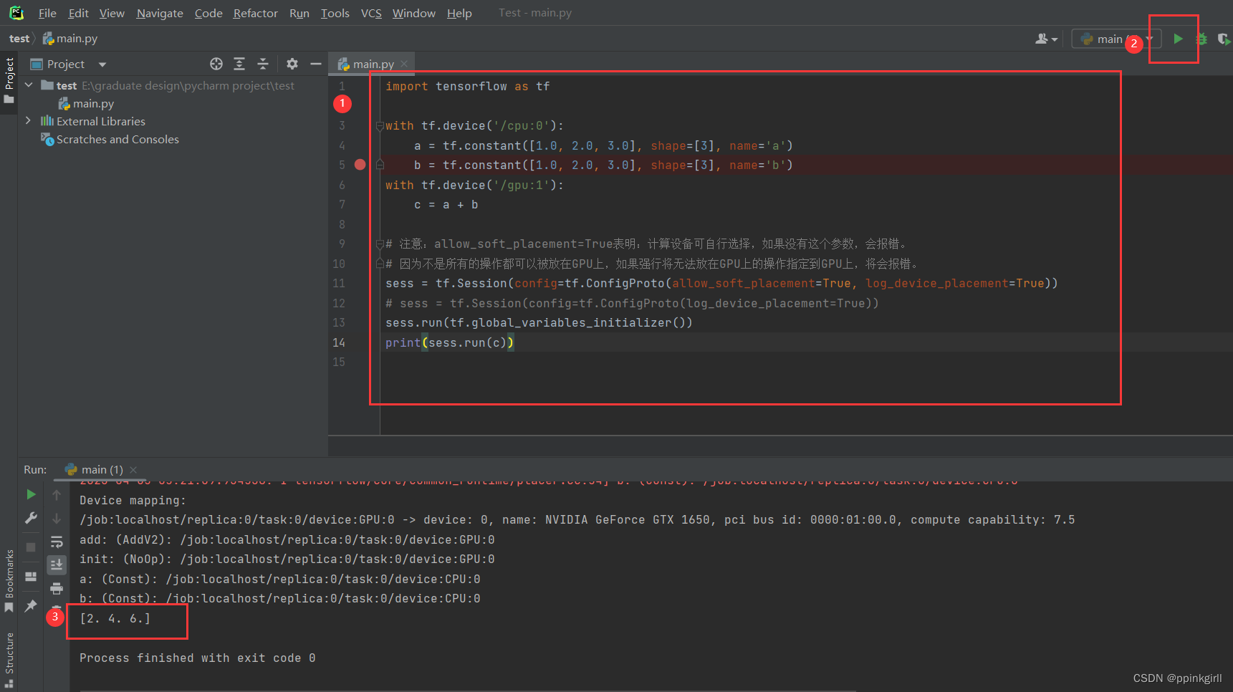The height and width of the screenshot is (692, 1233).
Task: Run main with coverage shield icon
Action: [1224, 39]
